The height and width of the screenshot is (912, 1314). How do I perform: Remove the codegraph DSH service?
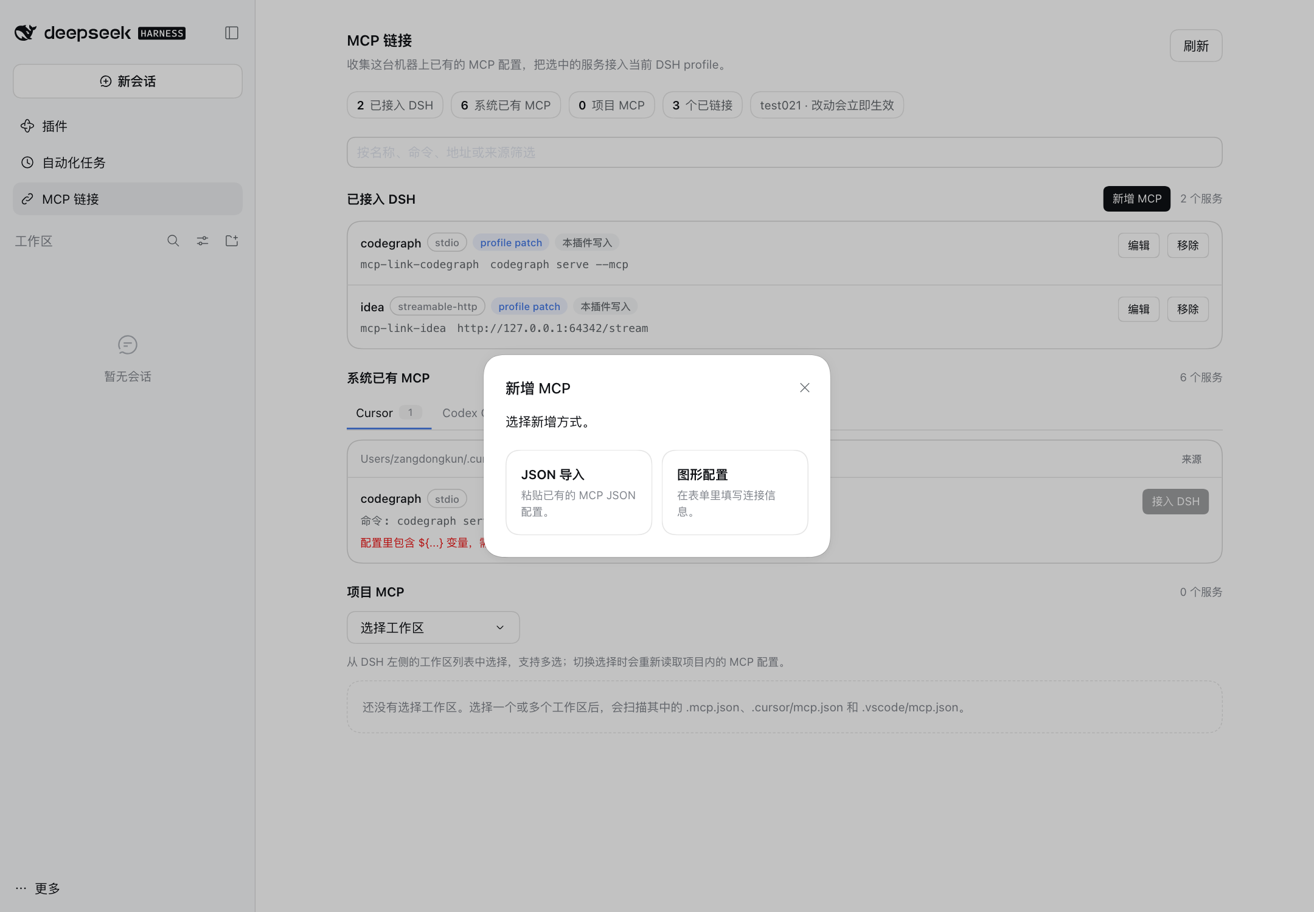[1187, 246]
